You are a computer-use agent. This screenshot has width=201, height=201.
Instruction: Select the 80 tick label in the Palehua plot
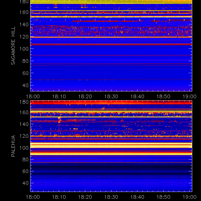point(25,160)
